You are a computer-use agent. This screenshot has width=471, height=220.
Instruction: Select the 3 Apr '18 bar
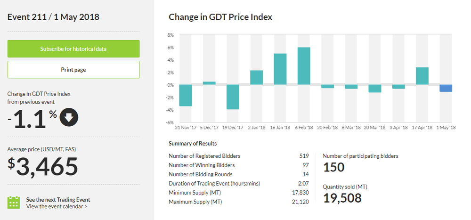click(398, 87)
